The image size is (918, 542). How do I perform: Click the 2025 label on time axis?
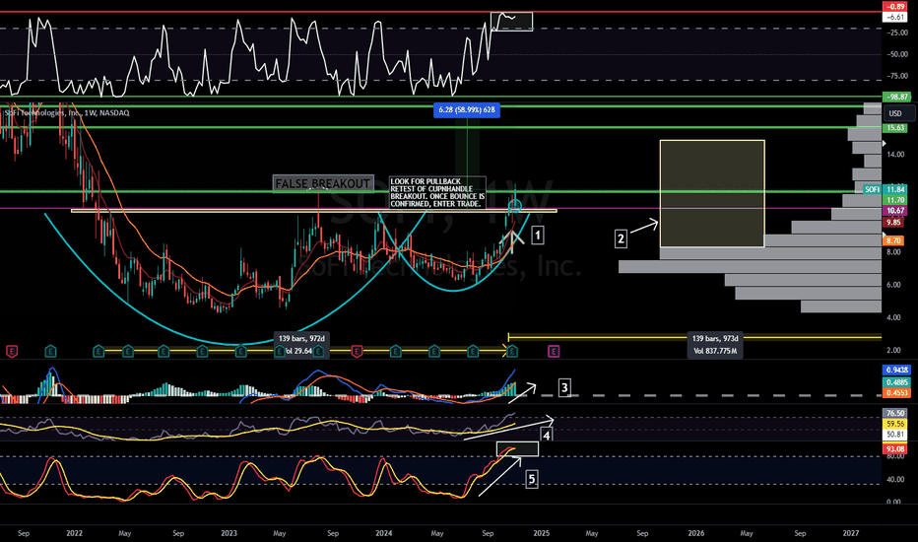[x=542, y=533]
